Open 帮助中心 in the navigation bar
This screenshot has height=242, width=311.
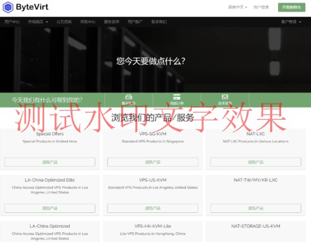pos(87,22)
